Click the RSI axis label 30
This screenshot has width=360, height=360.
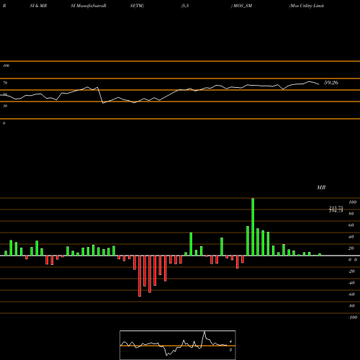pyautogui.click(x=5, y=106)
